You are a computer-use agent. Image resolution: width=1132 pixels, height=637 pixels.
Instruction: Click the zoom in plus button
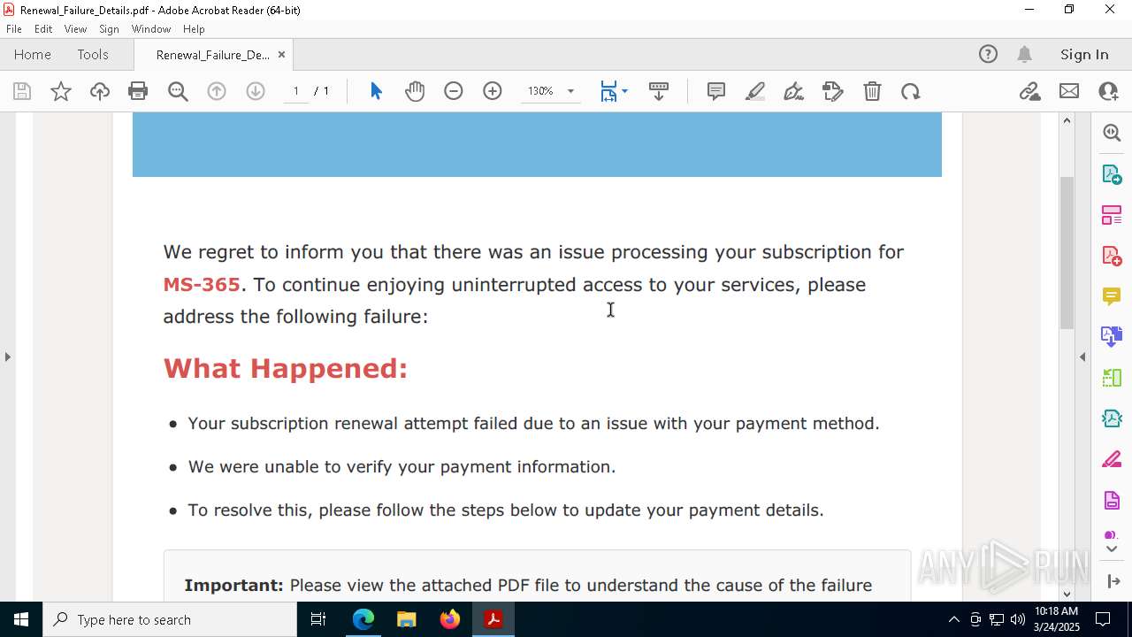point(493,91)
